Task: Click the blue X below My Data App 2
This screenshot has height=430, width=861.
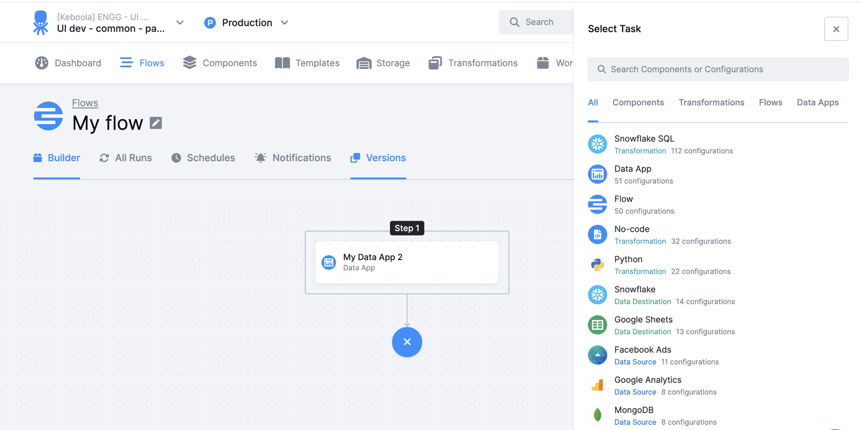Action: 407,342
